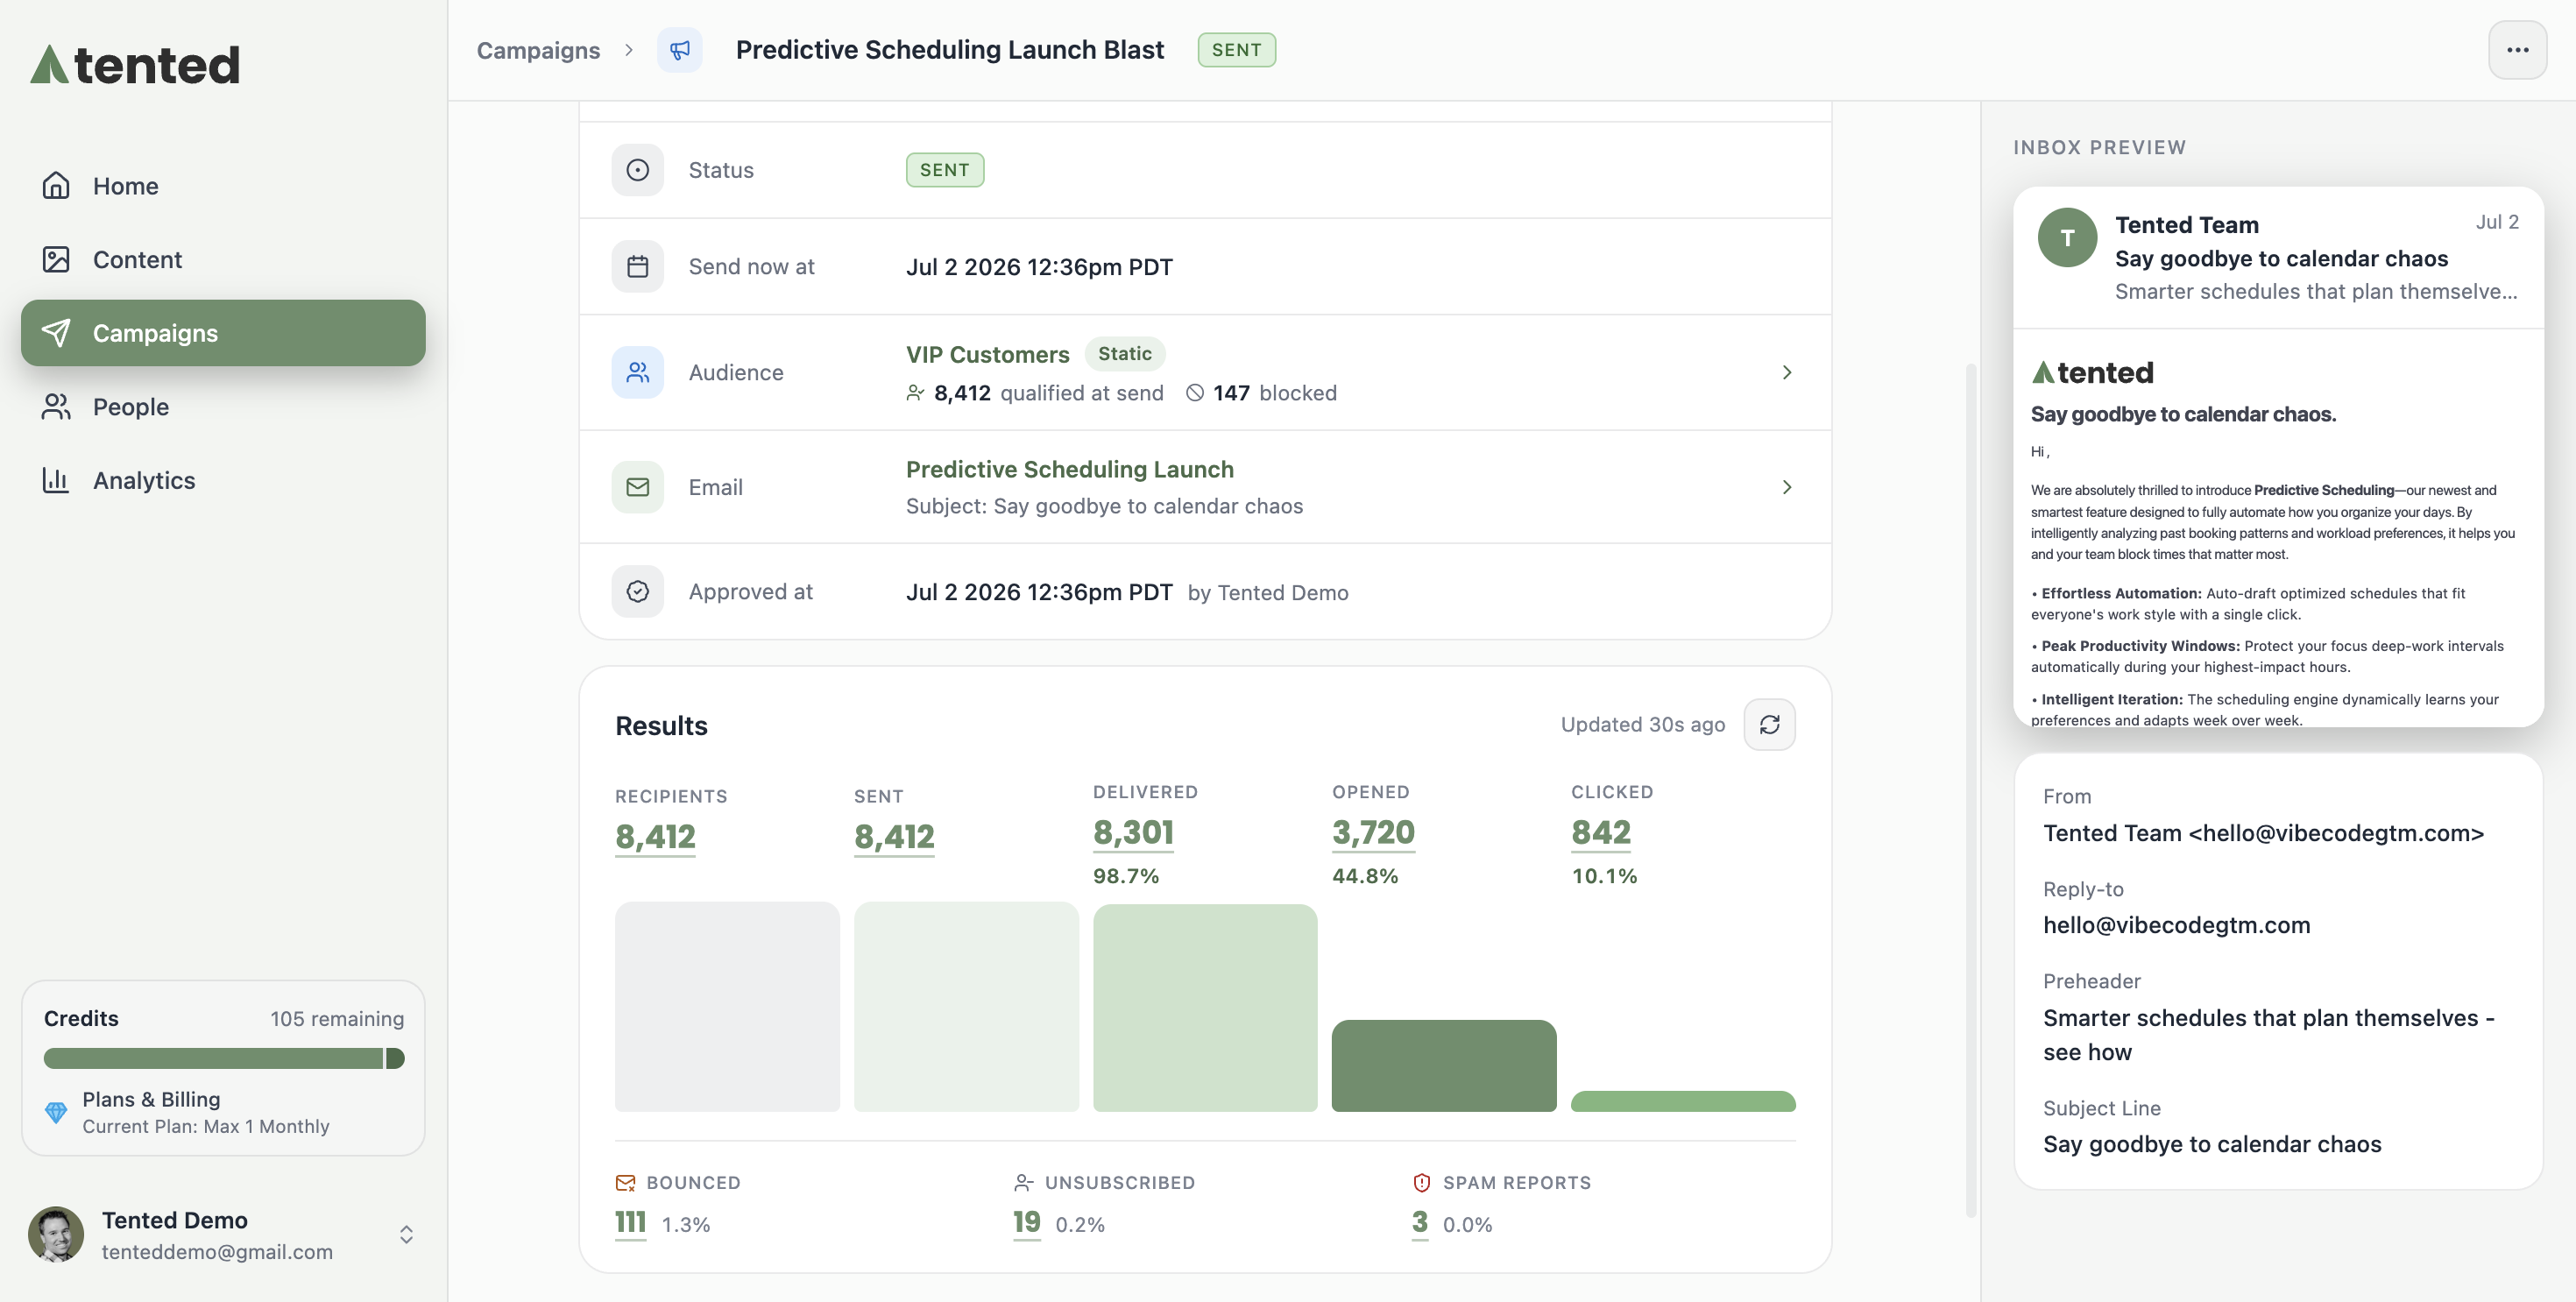2576x1302 pixels.
Task: Click the Bounced envelope icon
Action: click(x=625, y=1183)
